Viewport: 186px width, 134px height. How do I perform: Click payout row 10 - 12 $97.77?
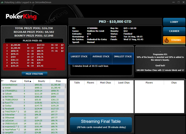coord(35,48)
